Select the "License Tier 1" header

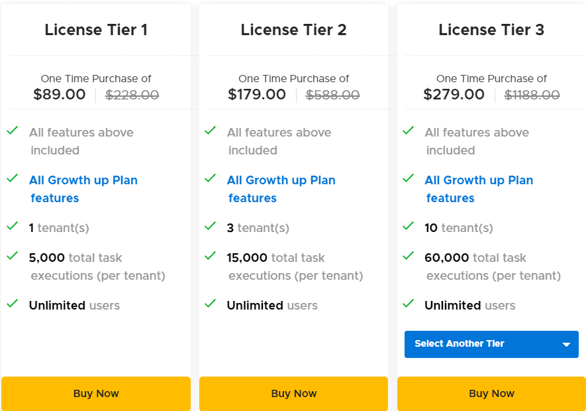(x=96, y=30)
